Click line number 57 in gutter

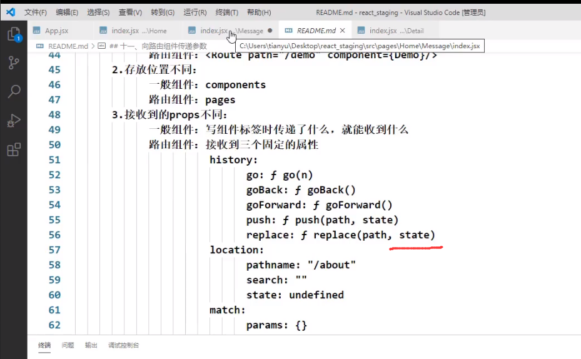(x=54, y=250)
